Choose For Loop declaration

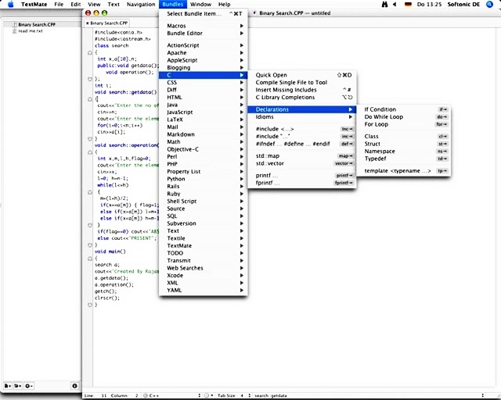(404, 124)
